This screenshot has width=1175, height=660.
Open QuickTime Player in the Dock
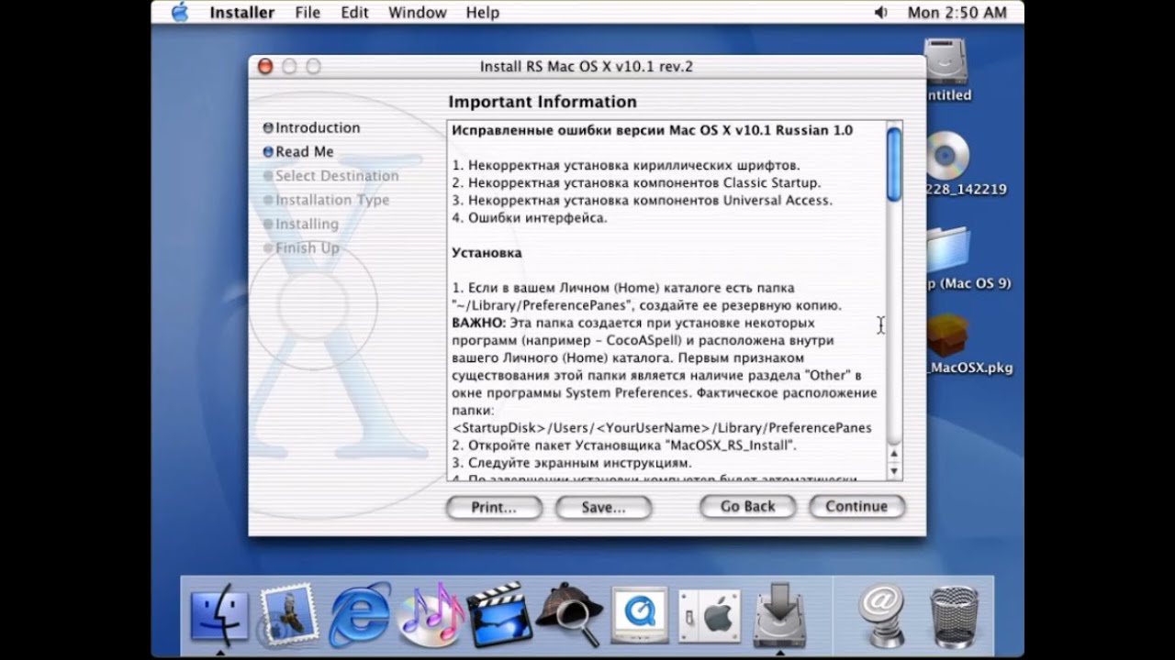click(639, 613)
